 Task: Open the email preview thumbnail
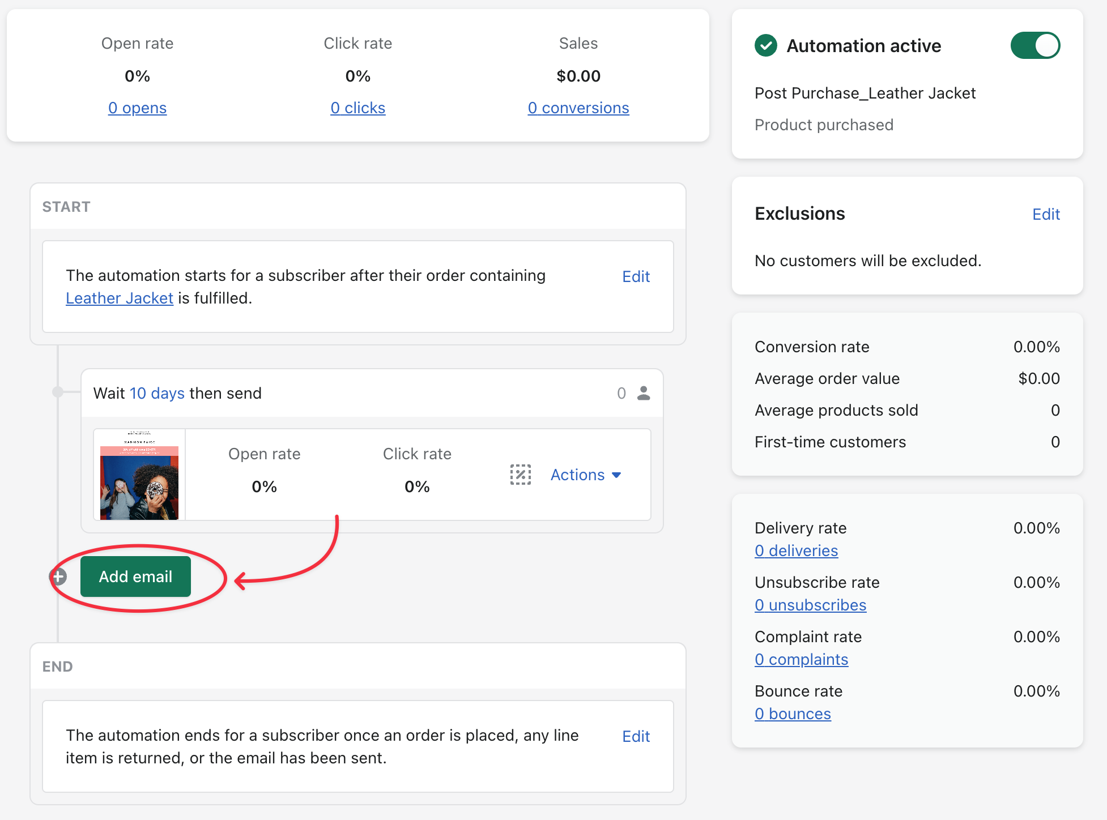139,475
